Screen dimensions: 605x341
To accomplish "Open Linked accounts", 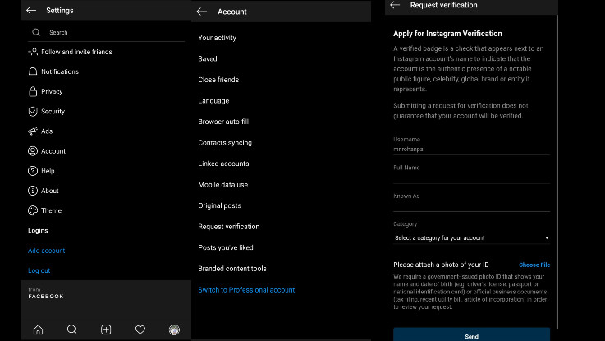I will pos(223,164).
